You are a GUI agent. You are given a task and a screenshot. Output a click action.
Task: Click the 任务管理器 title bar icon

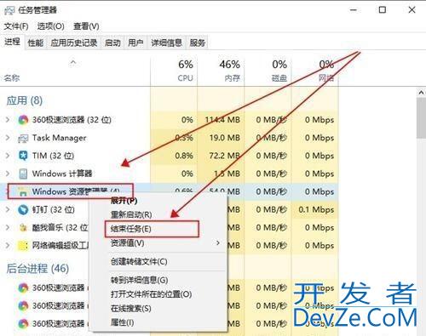click(x=9, y=10)
